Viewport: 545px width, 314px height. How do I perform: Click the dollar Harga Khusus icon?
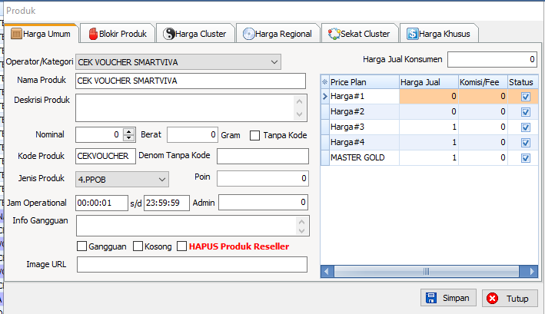(x=412, y=34)
